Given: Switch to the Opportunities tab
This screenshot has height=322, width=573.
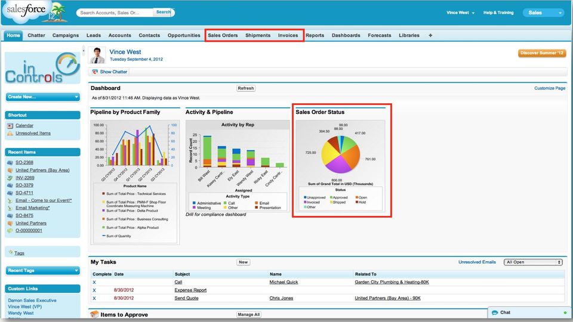Looking at the screenshot, I should click(184, 35).
